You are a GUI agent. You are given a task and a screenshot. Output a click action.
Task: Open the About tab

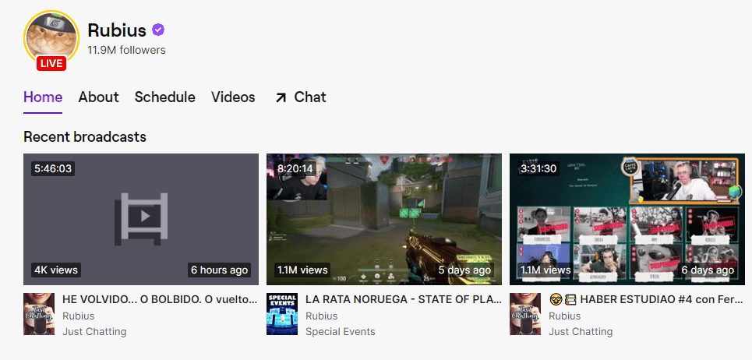[98, 97]
